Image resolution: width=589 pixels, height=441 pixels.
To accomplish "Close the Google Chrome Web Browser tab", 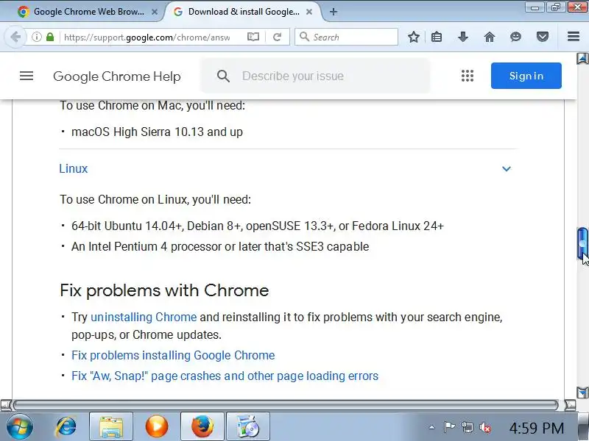I will [x=155, y=12].
